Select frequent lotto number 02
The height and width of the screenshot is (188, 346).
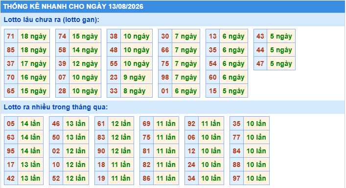pos(56,151)
